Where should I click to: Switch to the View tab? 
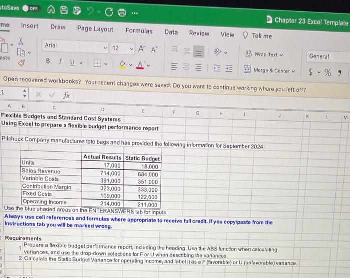coord(227,35)
